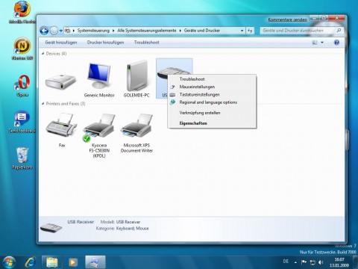Open the Norton desktop shortcut
Image resolution: width=358 pixels, height=269 pixels.
(22, 49)
